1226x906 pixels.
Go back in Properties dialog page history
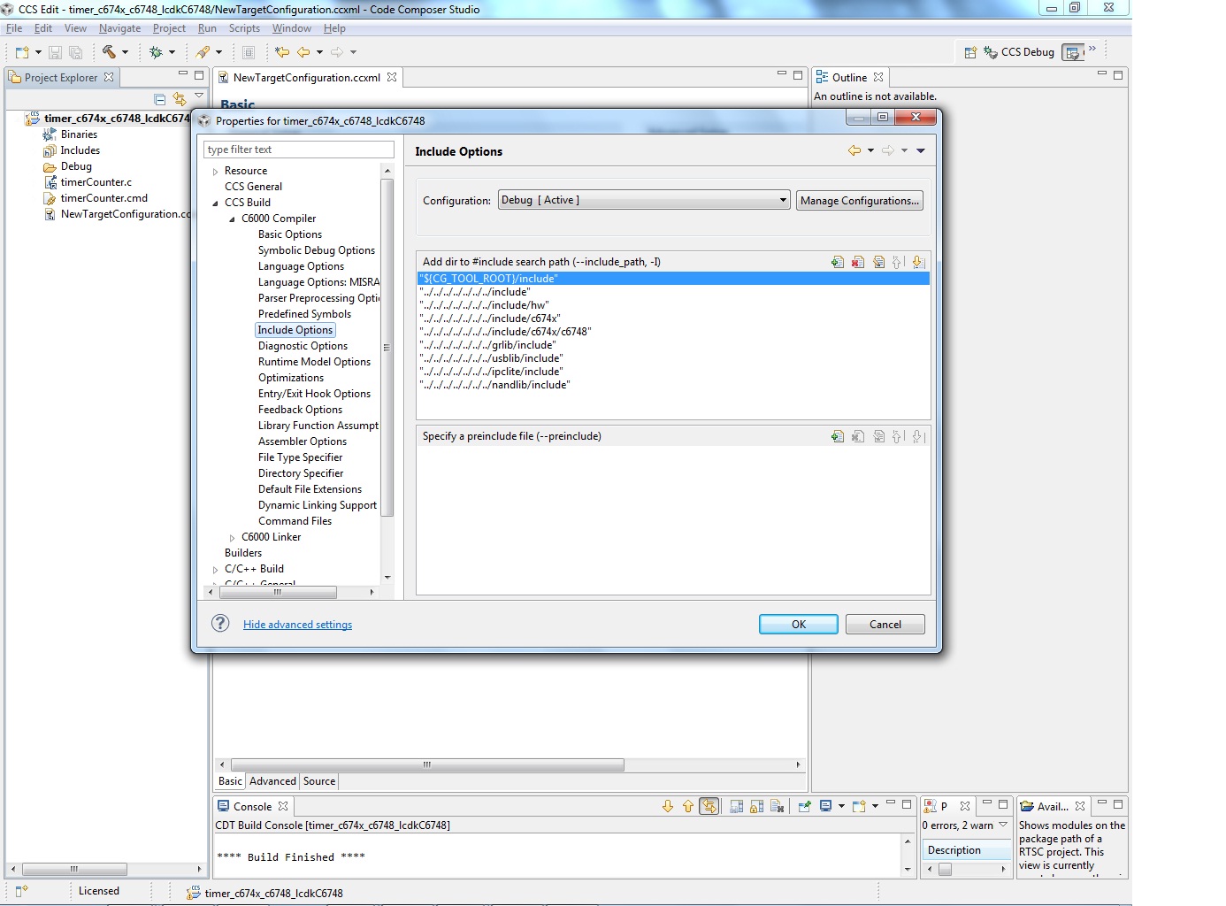tap(854, 150)
